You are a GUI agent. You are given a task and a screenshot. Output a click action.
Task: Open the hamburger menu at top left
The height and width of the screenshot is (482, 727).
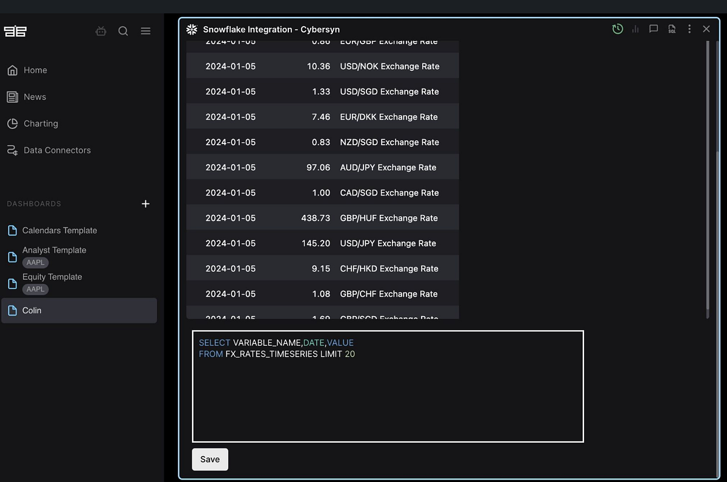tap(145, 31)
